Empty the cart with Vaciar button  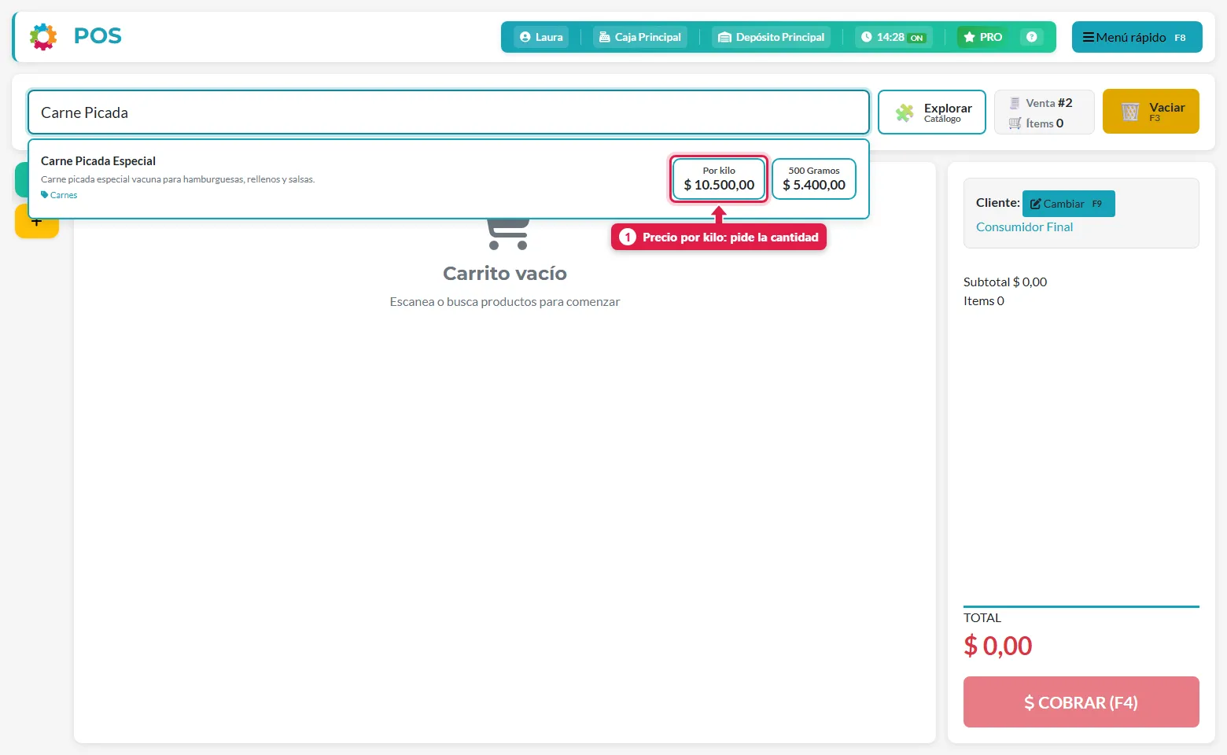(x=1151, y=112)
